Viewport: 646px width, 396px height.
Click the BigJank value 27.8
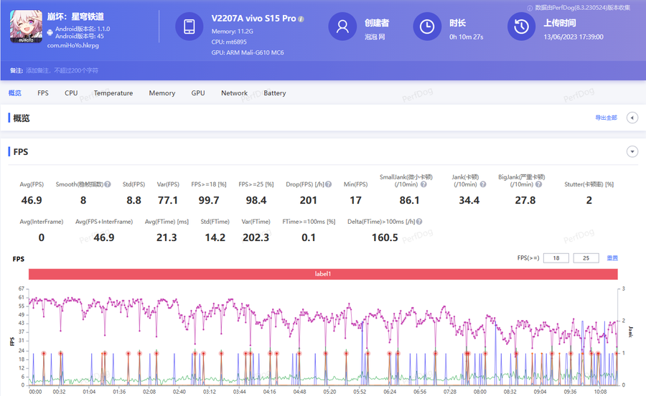click(525, 200)
